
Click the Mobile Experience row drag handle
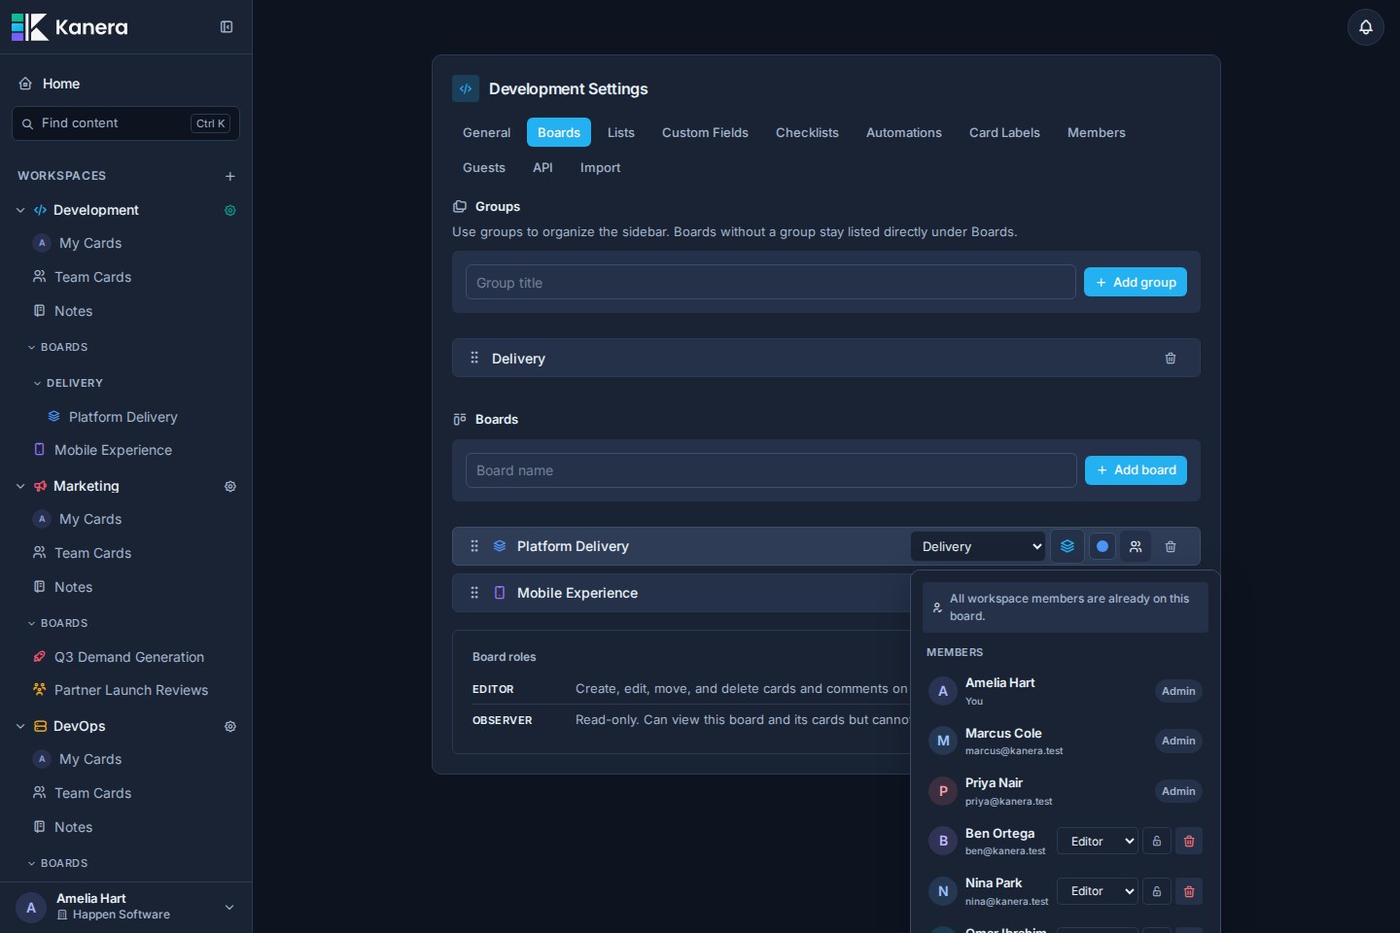pos(474,593)
